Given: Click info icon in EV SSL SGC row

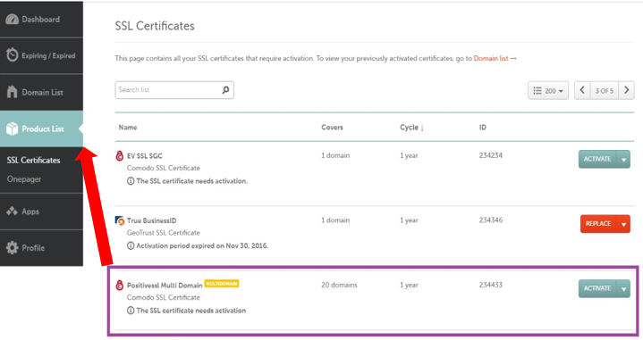Looking at the screenshot, I should (x=131, y=181).
